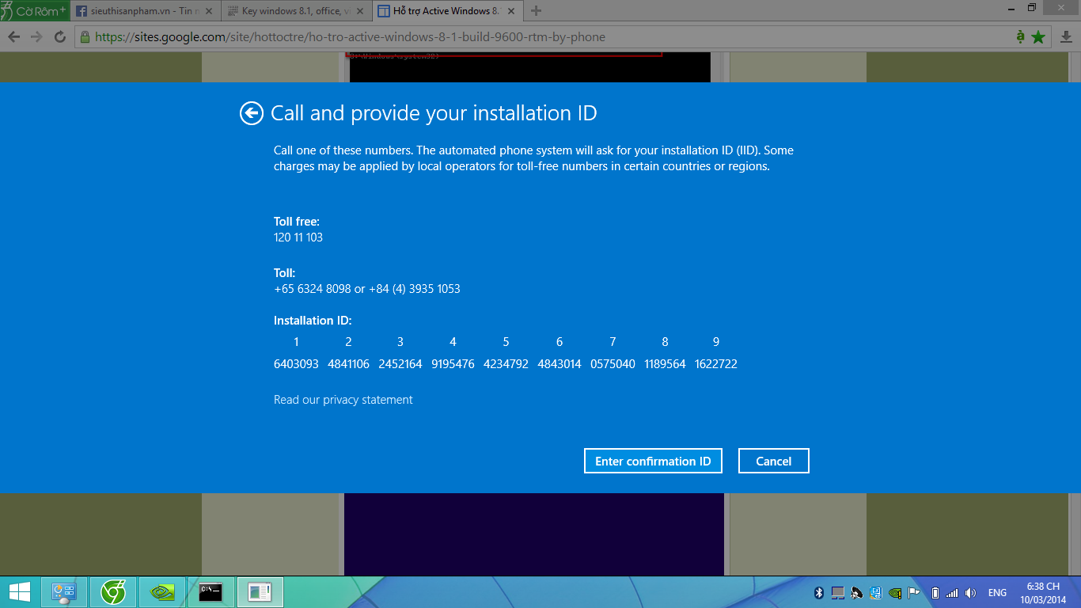Screen dimensions: 1081x608
Task: Click the green bookmark star icon
Action: click(x=1038, y=37)
